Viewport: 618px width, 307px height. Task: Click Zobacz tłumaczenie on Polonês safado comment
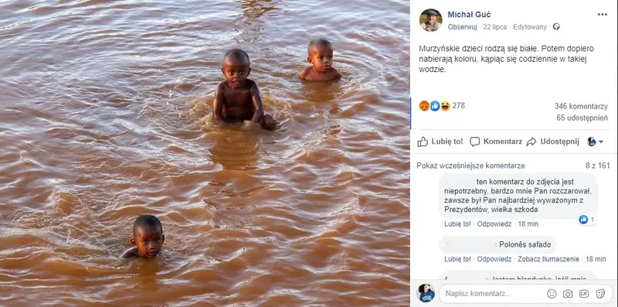(x=548, y=259)
